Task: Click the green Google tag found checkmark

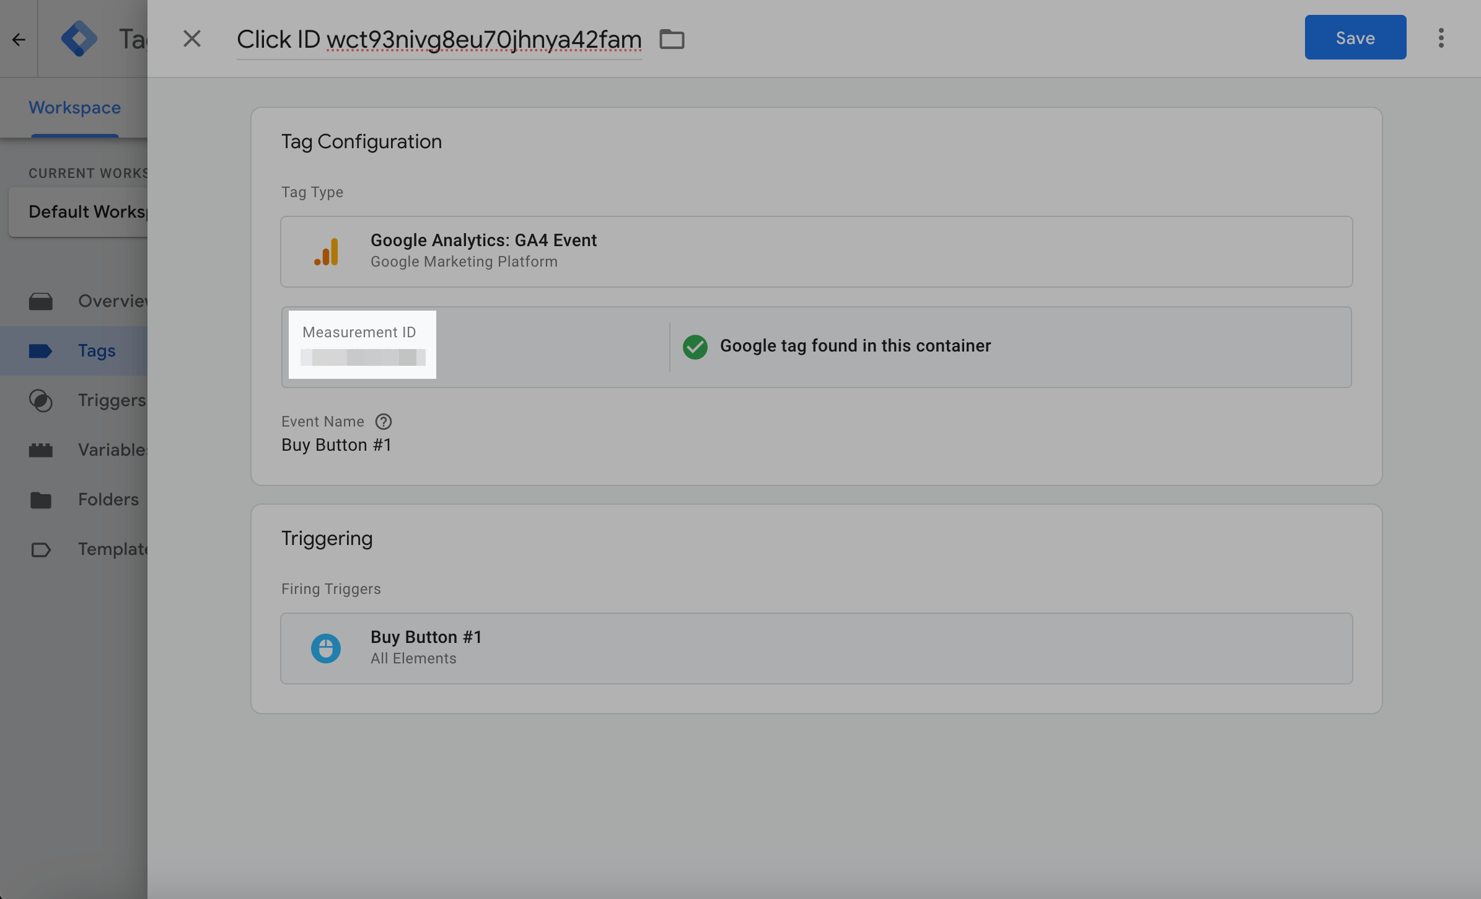Action: click(x=695, y=347)
